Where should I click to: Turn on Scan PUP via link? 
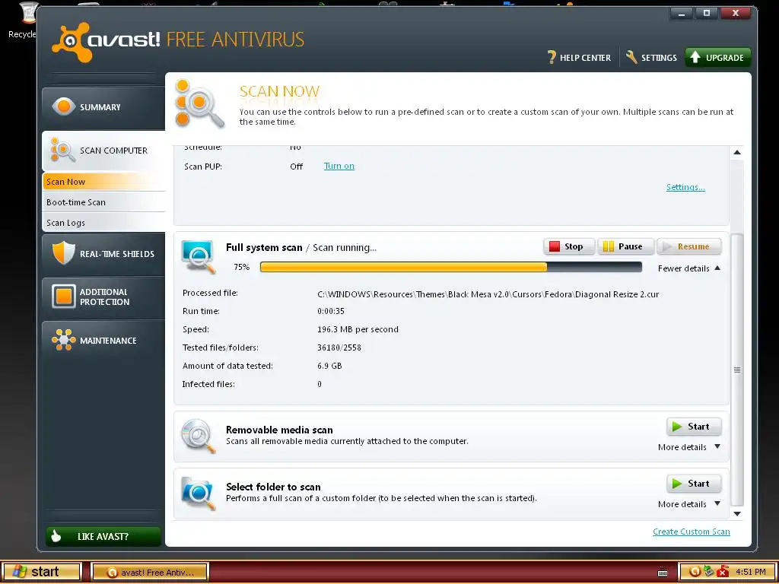339,166
